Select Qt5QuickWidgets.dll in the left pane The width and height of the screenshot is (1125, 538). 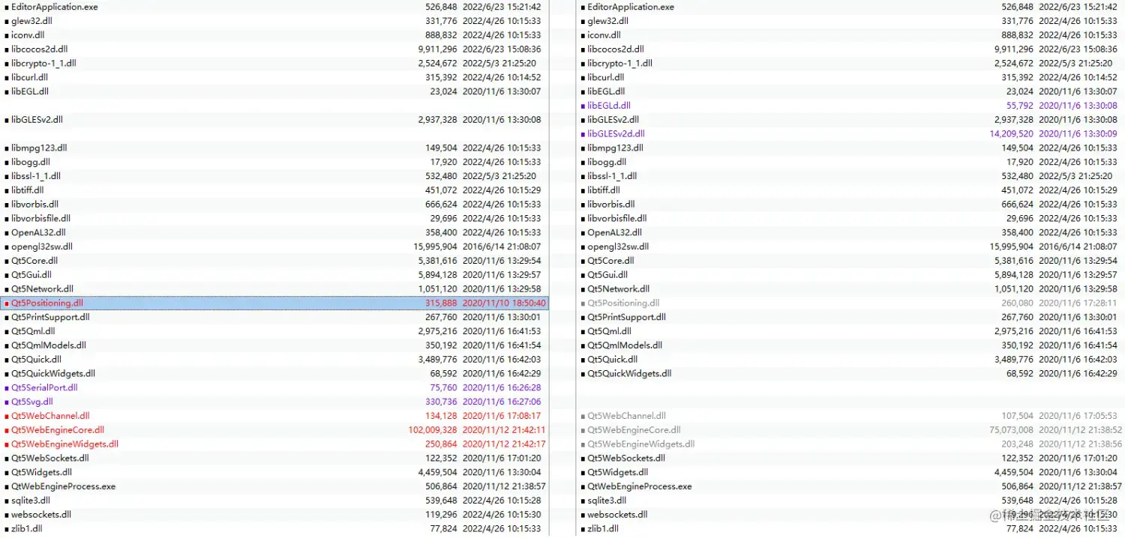52,374
